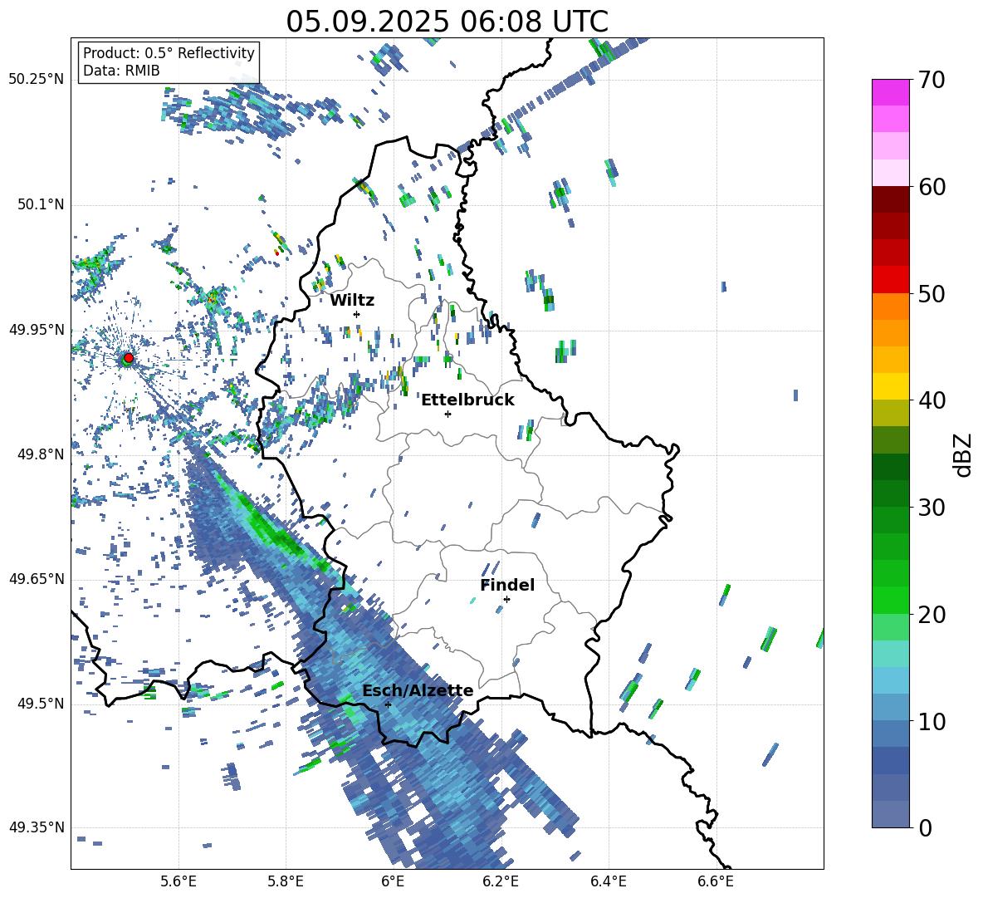Select the Esch/Alzette city label
The height and width of the screenshot is (898, 983).
click(418, 691)
